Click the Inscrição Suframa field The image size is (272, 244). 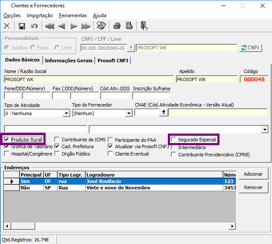(151, 96)
